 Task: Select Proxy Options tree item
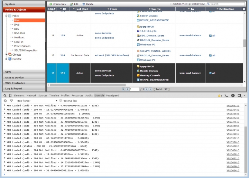tap(22, 46)
